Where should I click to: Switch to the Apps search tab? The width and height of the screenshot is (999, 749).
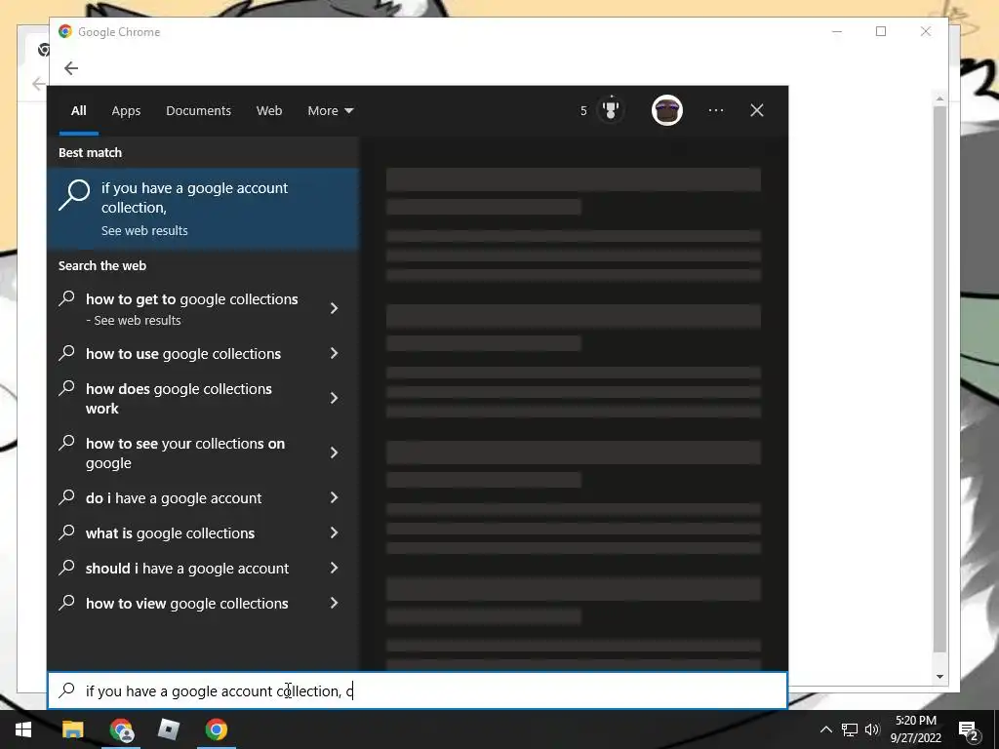(126, 111)
